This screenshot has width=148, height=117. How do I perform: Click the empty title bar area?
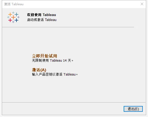point(81,4)
